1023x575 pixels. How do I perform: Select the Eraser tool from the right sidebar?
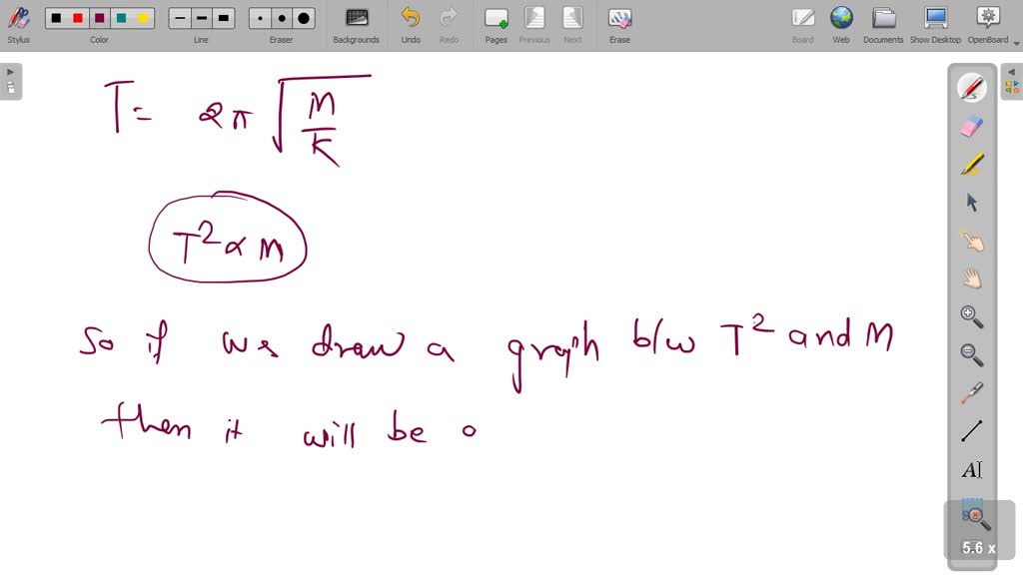(x=972, y=127)
